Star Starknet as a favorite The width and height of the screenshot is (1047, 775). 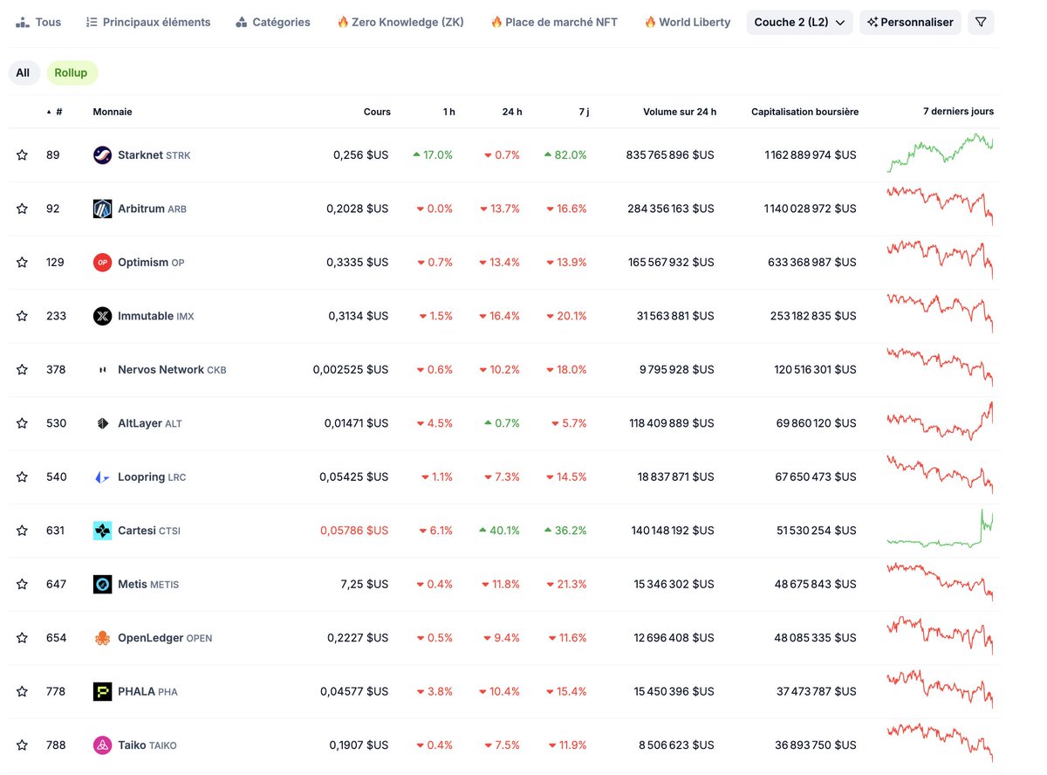[x=22, y=155]
